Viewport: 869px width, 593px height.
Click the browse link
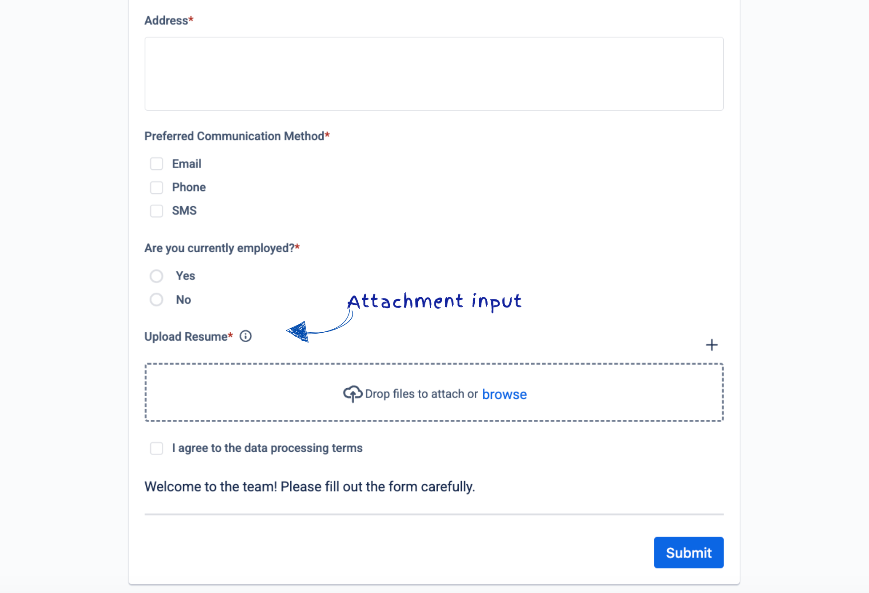coord(504,394)
